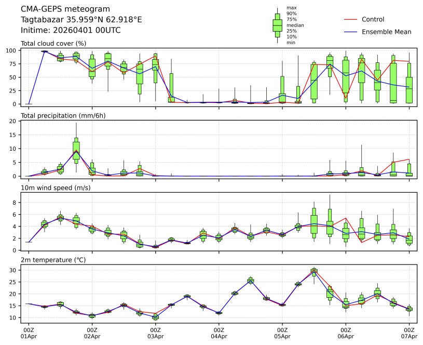Click the "Initime: 20260401 00UTC" text
423x345 pixels.
tap(71, 30)
